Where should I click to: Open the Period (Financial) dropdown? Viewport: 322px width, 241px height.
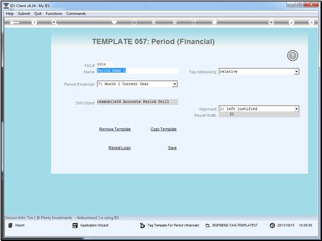coord(175,84)
